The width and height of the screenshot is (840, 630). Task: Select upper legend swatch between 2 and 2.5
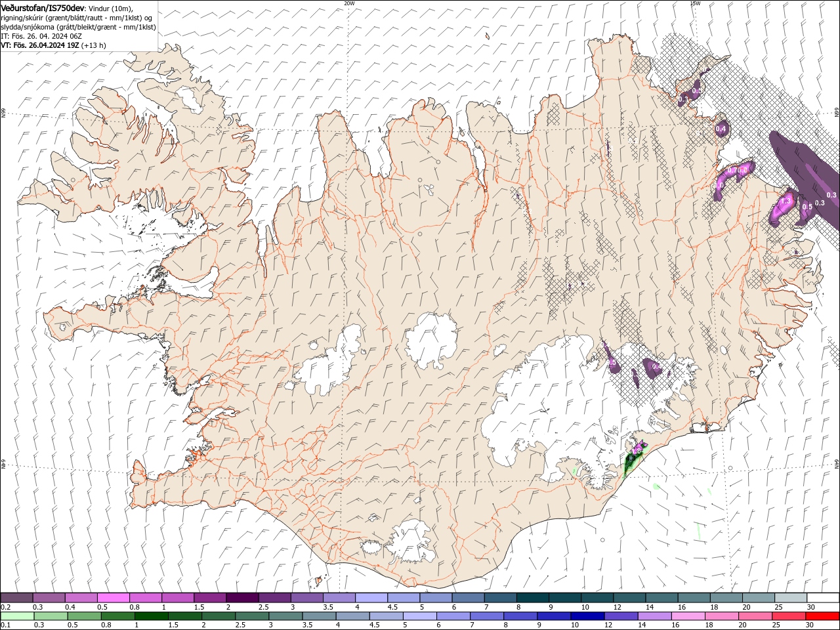pyautogui.click(x=241, y=597)
